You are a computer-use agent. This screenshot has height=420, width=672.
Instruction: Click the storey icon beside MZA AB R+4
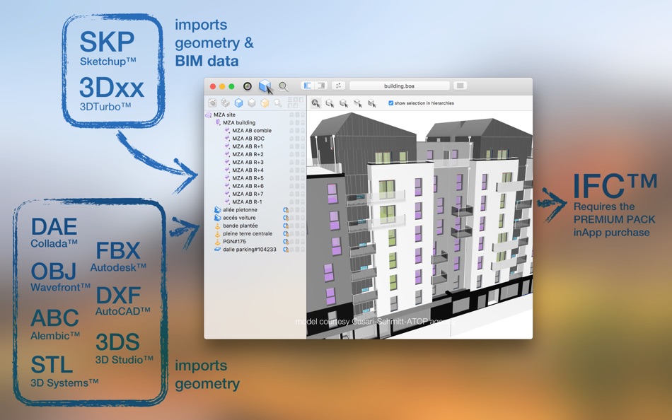point(227,170)
